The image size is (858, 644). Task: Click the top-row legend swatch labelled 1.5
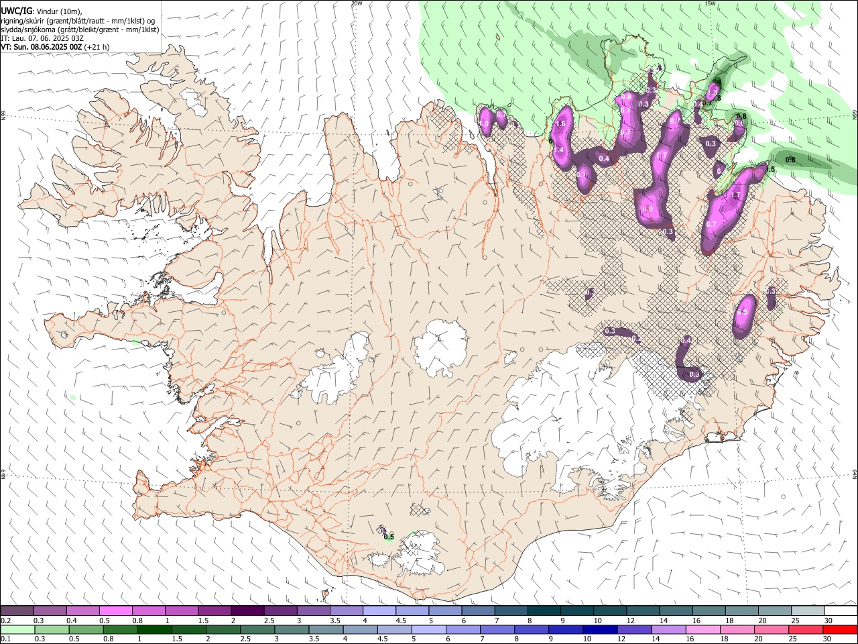click(x=214, y=610)
